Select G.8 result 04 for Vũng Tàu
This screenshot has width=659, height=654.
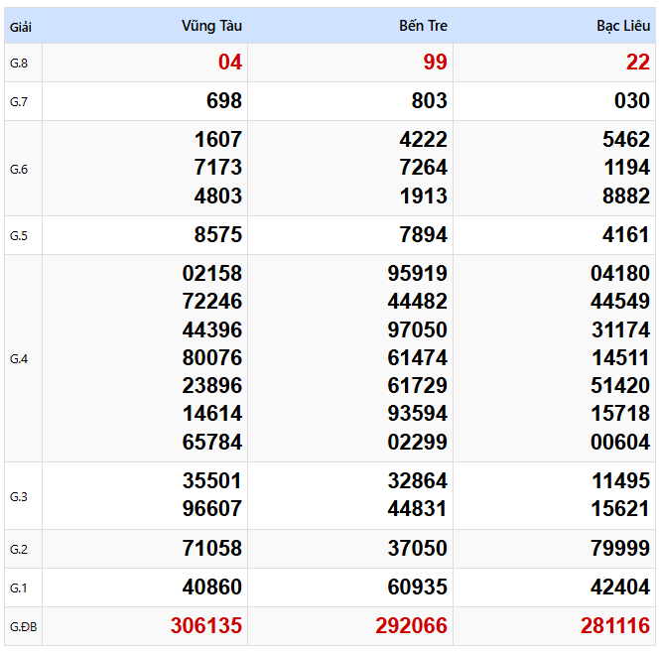tap(230, 63)
